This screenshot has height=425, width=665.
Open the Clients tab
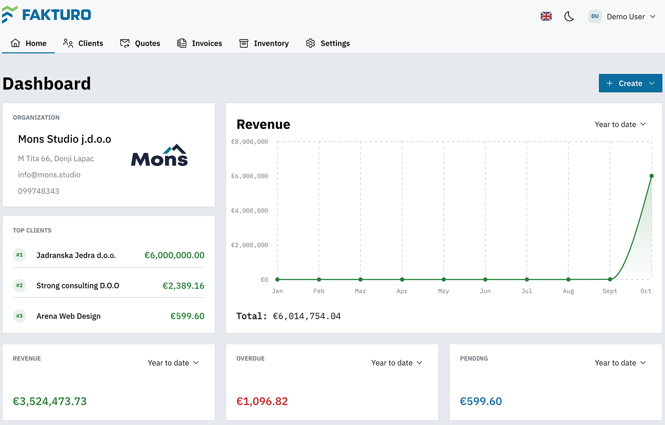point(83,43)
